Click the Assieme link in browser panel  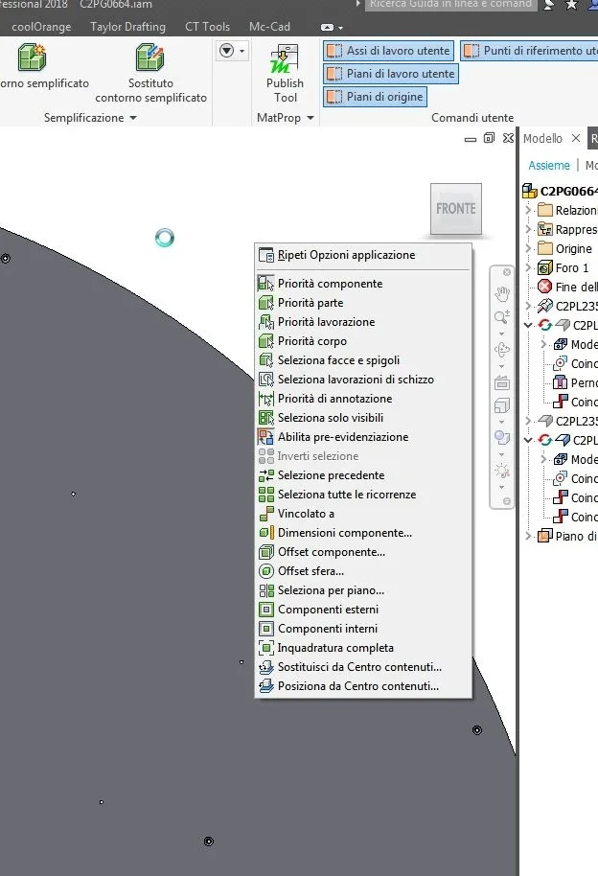(x=549, y=166)
